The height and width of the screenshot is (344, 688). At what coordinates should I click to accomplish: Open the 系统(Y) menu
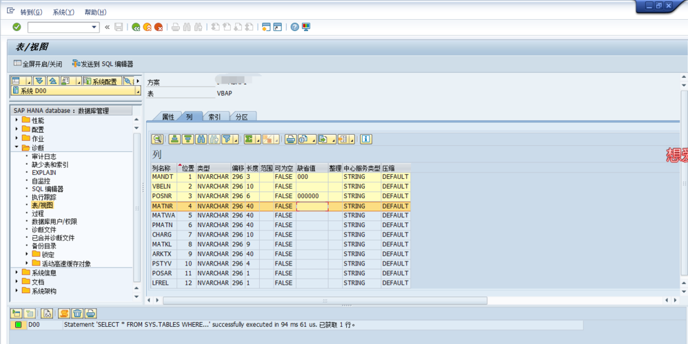63,12
